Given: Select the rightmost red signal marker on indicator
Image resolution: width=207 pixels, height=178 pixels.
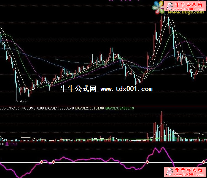Looking at the screenshot, I should pyautogui.click(x=204, y=162).
